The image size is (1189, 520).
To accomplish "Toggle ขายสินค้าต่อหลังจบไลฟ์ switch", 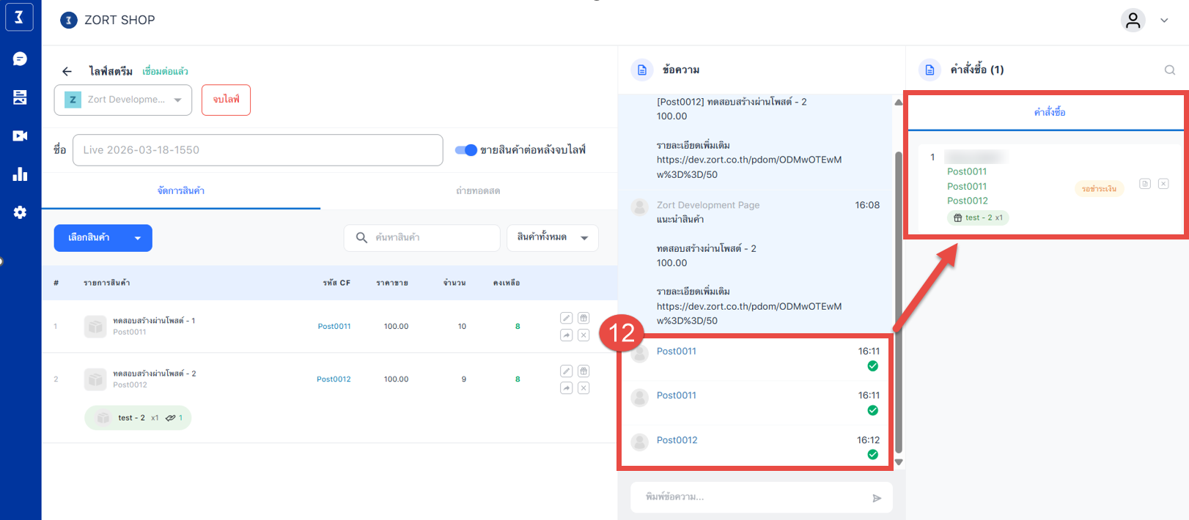I will click(x=466, y=150).
